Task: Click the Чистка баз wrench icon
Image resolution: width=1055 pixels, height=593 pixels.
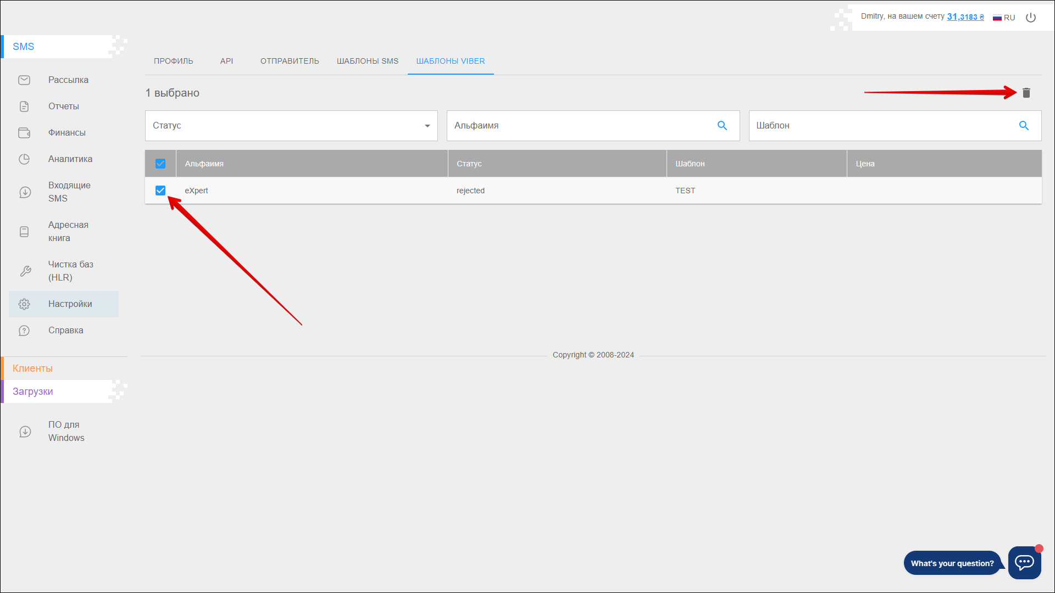Action: tap(25, 271)
